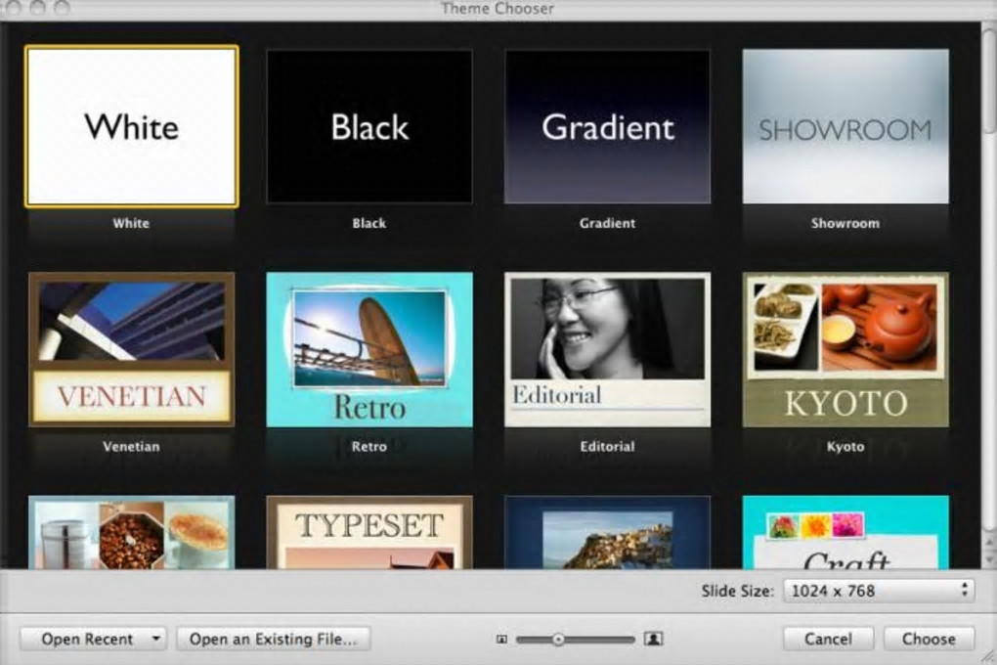
Task: Choose the Kyoto theme thumbnail
Action: 845,349
